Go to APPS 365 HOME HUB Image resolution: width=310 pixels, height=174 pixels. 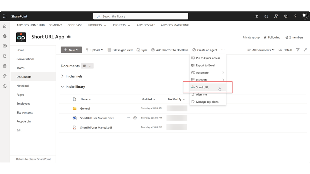click(x=31, y=25)
